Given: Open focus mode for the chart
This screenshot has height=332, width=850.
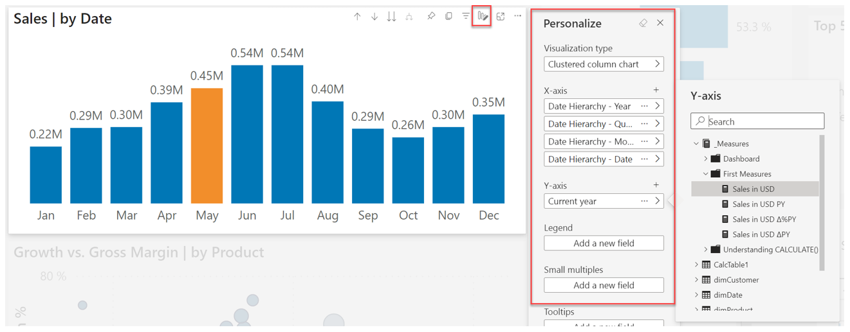Looking at the screenshot, I should pos(501,16).
